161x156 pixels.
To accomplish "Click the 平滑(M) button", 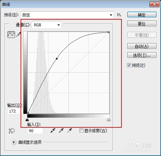I will 142,35.
